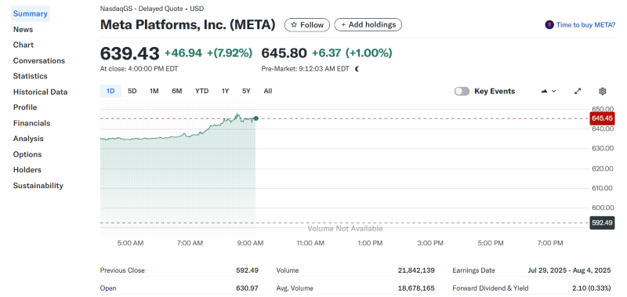Click the green dot chart price marker
The height and width of the screenshot is (297, 627).
(256, 118)
